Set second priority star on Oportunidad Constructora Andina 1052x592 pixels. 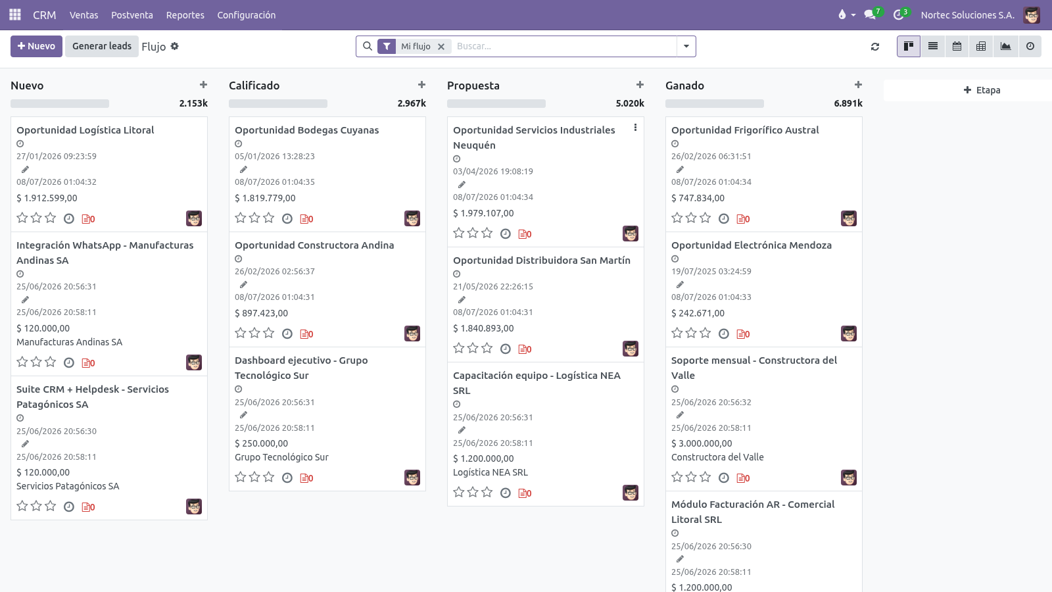[255, 333]
